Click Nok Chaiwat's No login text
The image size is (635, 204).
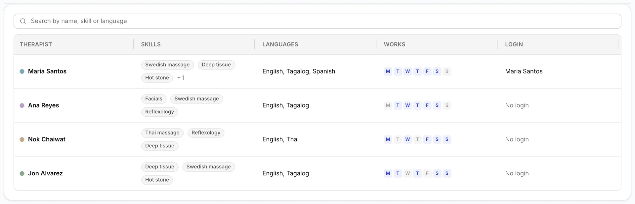click(x=517, y=139)
